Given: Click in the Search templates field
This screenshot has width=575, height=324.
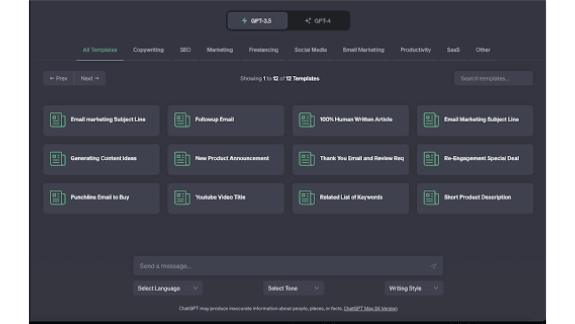Looking at the screenshot, I should pyautogui.click(x=493, y=78).
